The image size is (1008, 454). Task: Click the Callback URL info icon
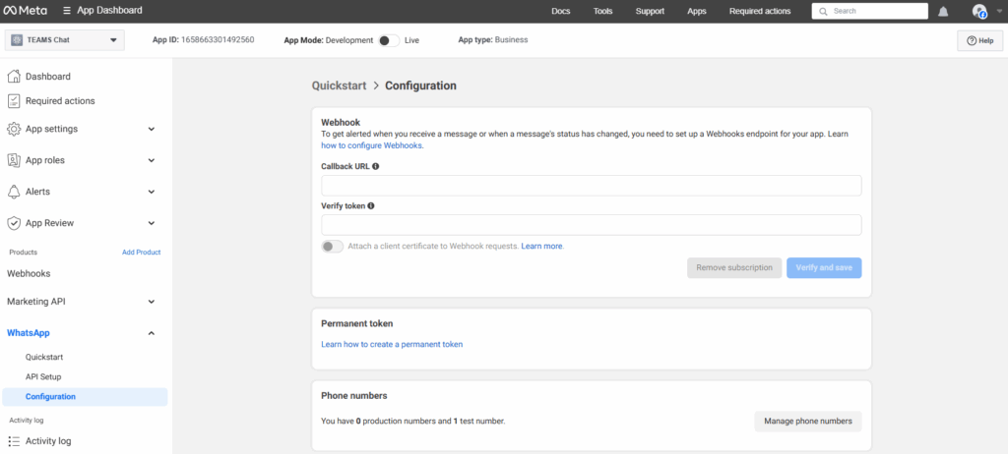(375, 166)
